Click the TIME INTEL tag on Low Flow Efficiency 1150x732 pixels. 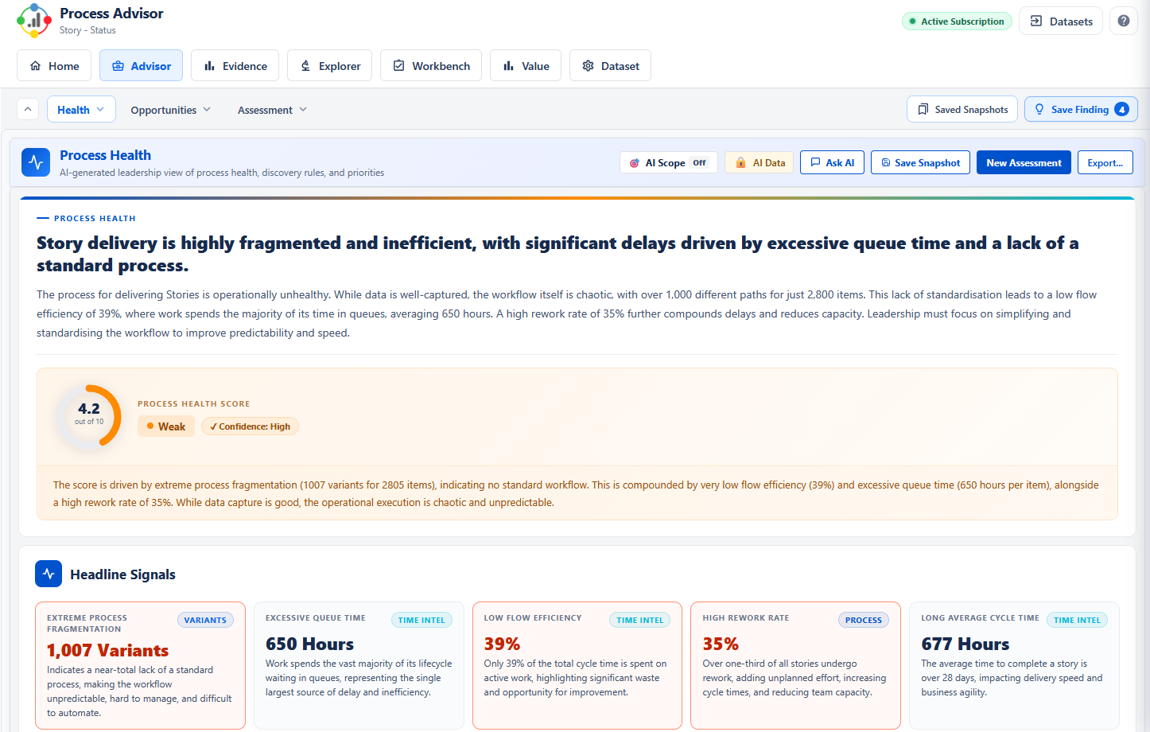click(x=640, y=620)
